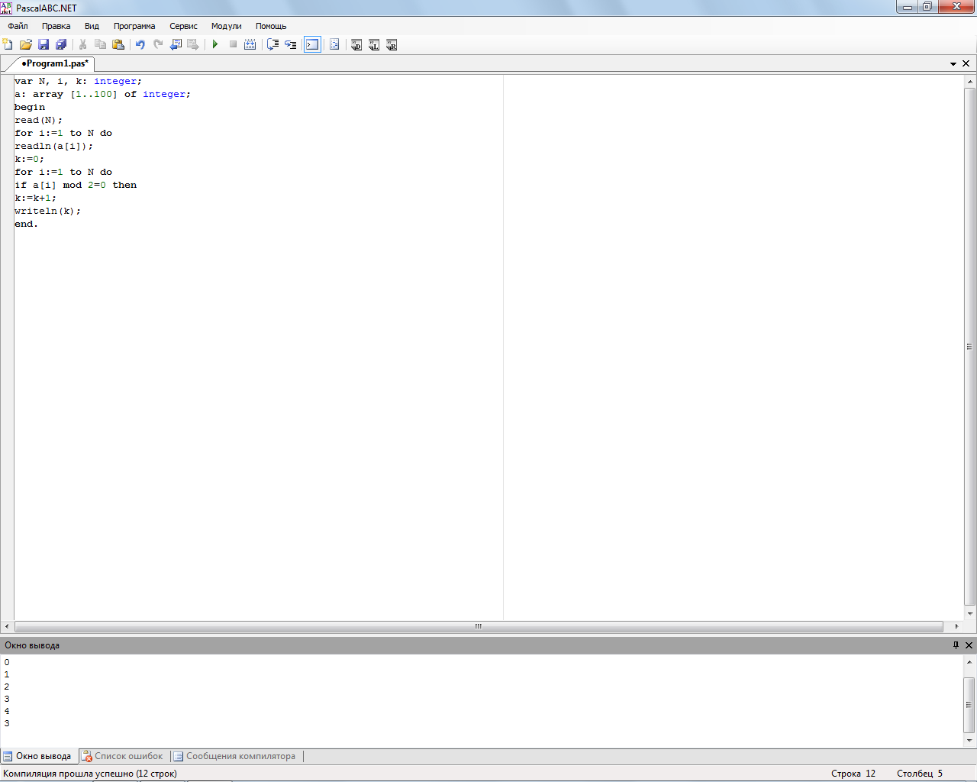Screen dimensions: 977x782
Task: Save all files via toolbar
Action: click(61, 44)
